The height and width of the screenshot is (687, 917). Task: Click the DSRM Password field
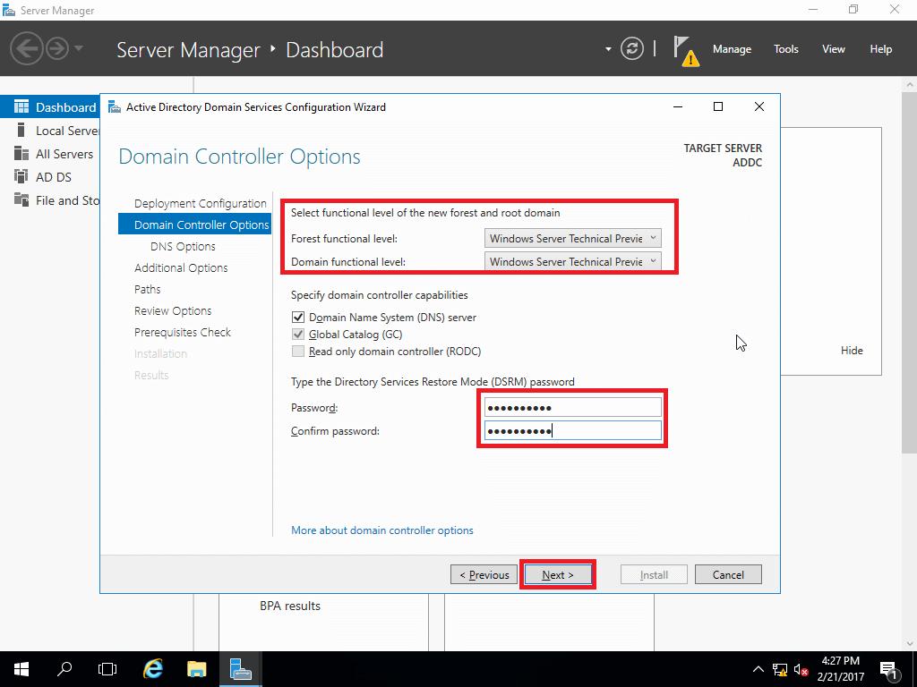click(572, 407)
